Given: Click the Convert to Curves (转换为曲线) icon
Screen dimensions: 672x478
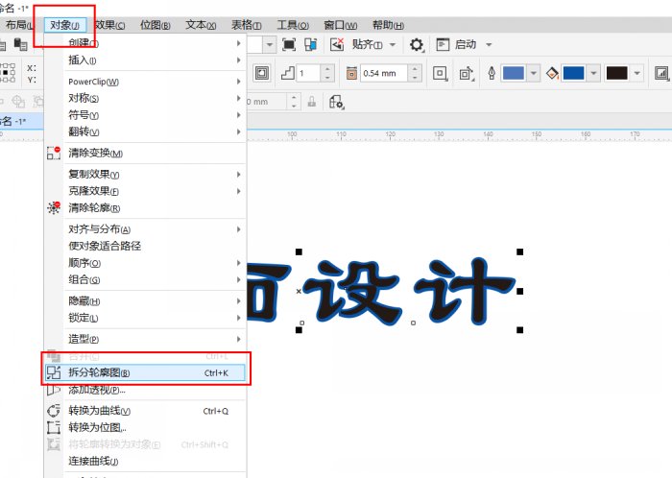Looking at the screenshot, I should (53, 411).
